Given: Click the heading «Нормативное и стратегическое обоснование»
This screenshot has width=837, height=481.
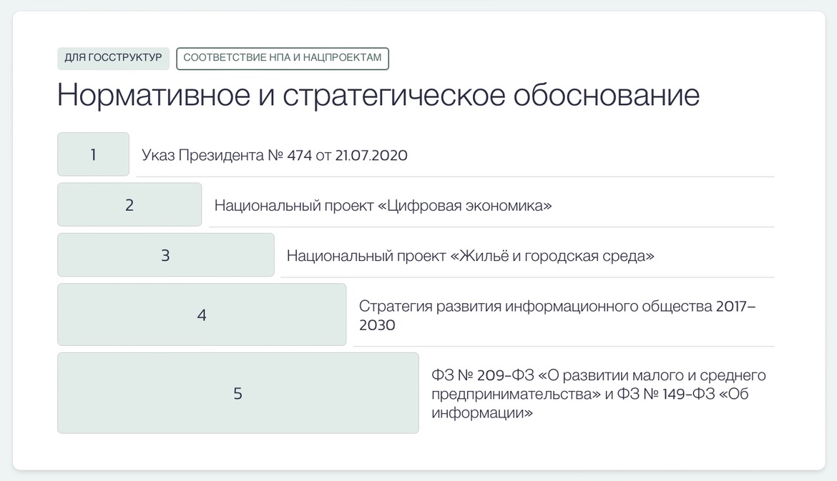Looking at the screenshot, I should pos(378,95).
